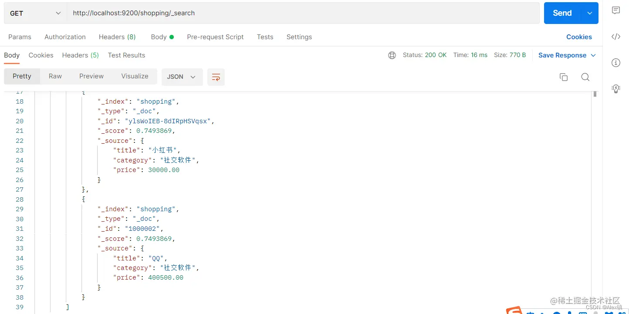Viewport: 629px width, 314px height.
Task: Open the code snippet icon in sidebar
Action: [616, 37]
